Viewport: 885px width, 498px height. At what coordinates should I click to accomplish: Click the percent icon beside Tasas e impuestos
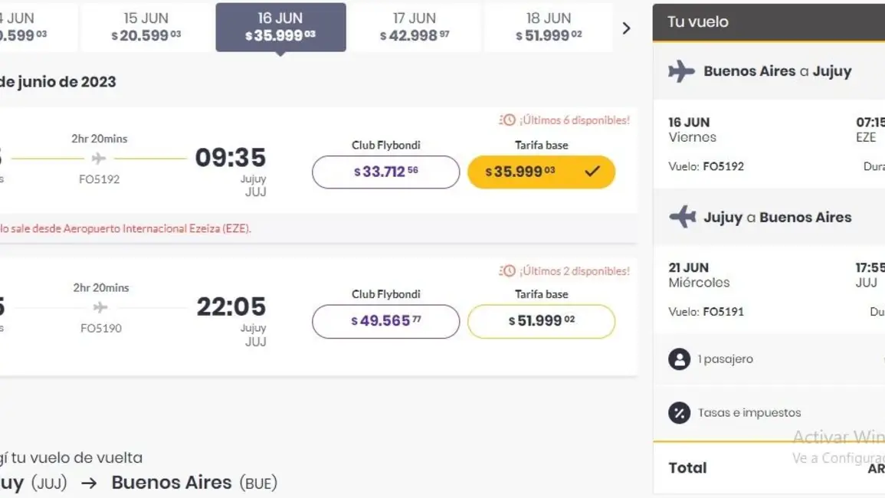[x=679, y=413]
